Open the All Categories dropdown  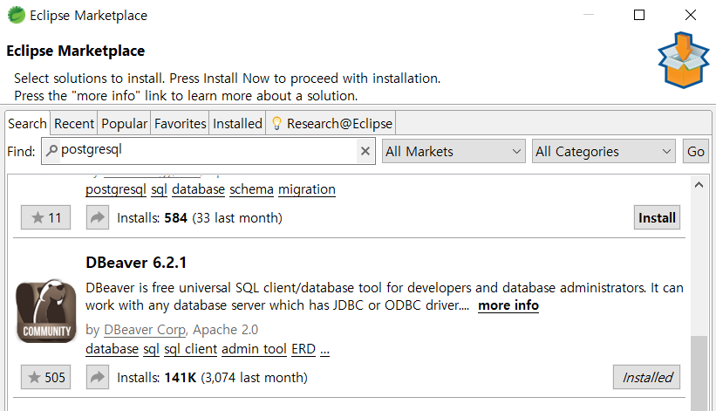point(603,151)
